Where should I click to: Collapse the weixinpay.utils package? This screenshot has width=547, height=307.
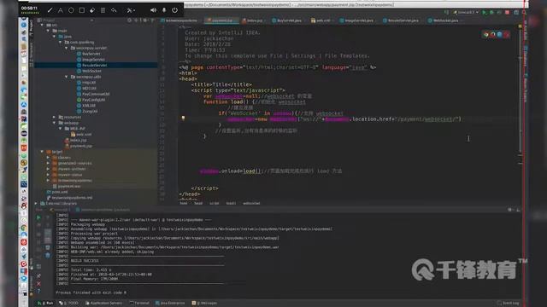tap(67, 77)
